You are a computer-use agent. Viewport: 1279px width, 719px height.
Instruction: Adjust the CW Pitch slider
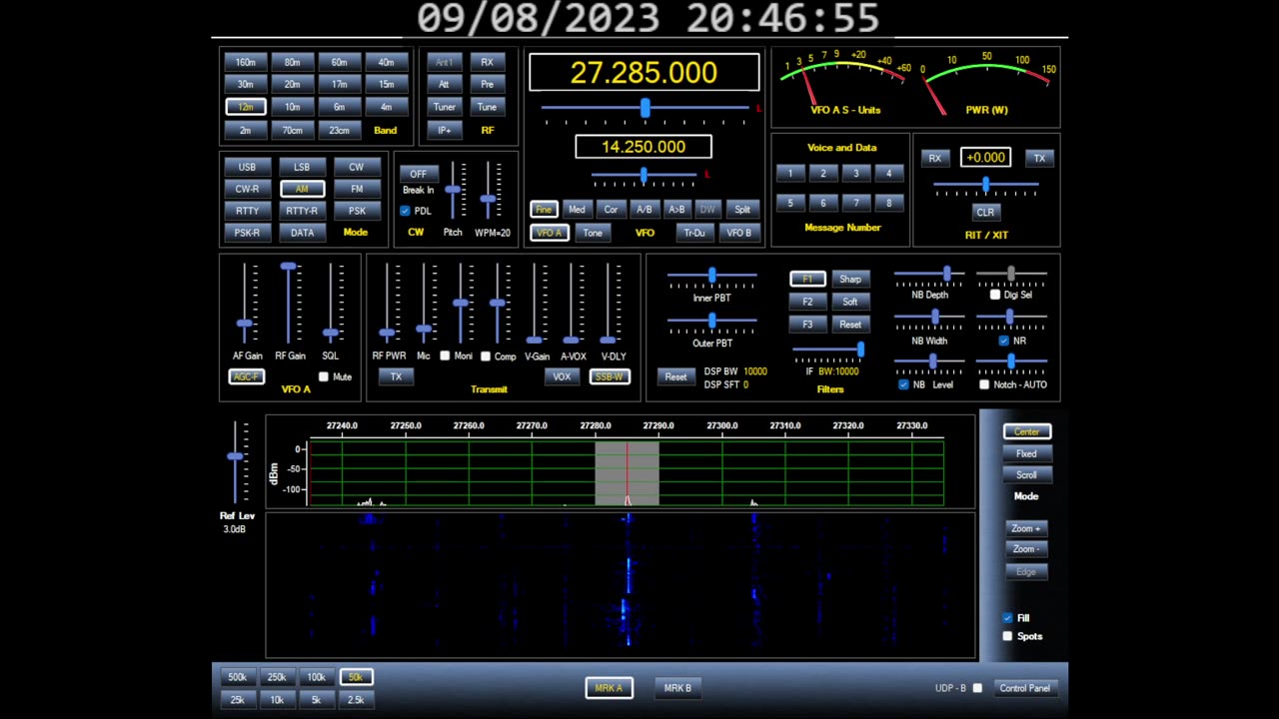(x=454, y=190)
